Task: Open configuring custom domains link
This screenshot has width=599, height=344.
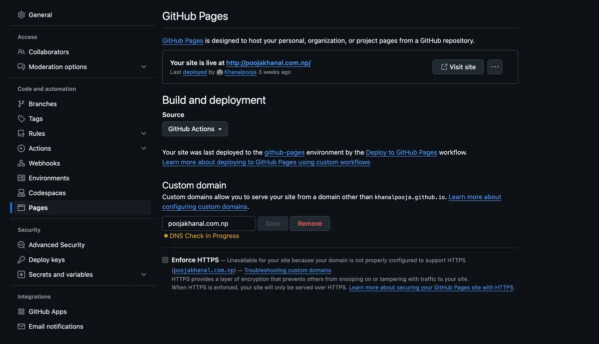Action: 205,207
